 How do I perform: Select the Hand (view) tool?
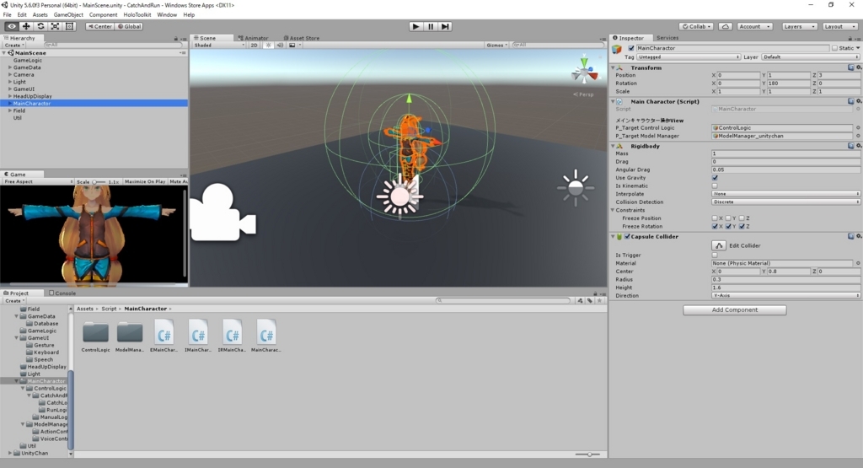(12, 26)
